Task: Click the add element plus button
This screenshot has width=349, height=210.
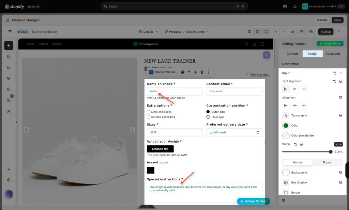Action: point(9,45)
